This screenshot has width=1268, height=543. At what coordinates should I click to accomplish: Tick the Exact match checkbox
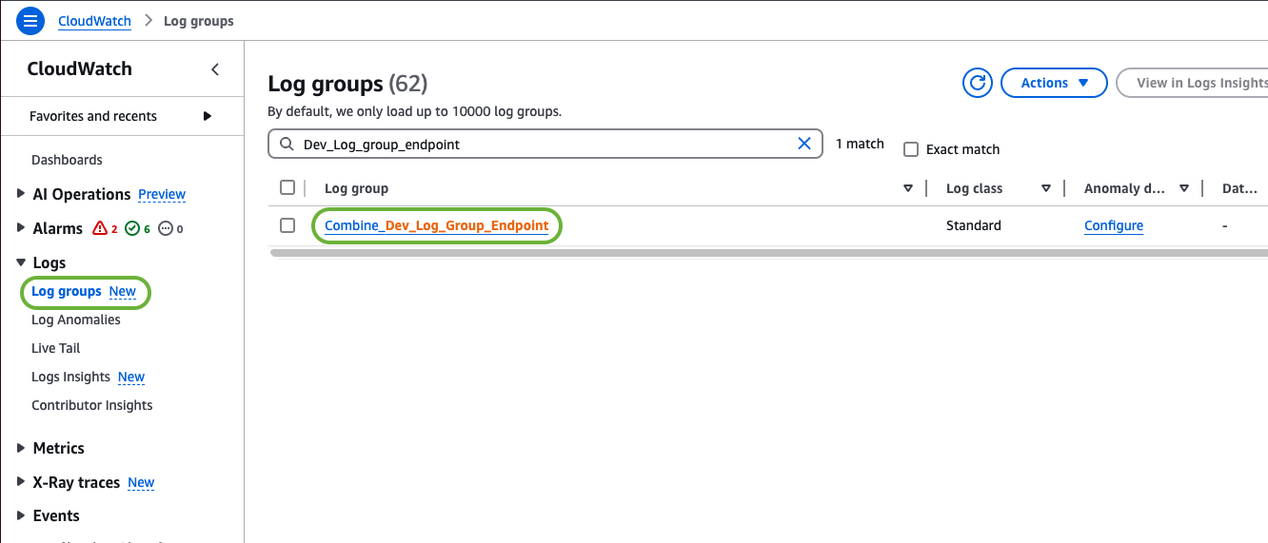click(911, 149)
